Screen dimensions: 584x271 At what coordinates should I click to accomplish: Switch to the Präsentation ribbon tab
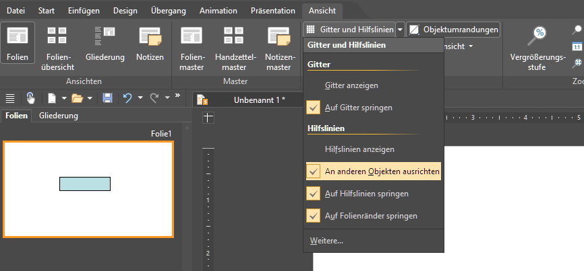pos(273,11)
